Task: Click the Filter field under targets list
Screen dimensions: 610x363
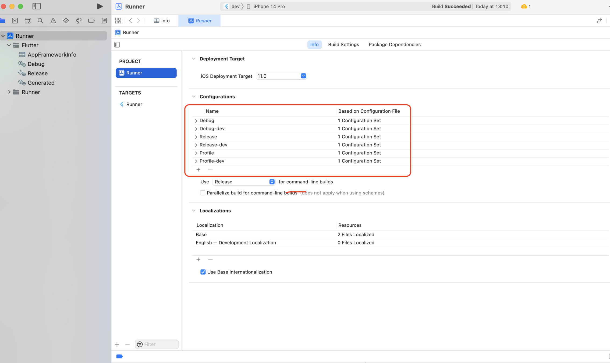Action: 159,344
